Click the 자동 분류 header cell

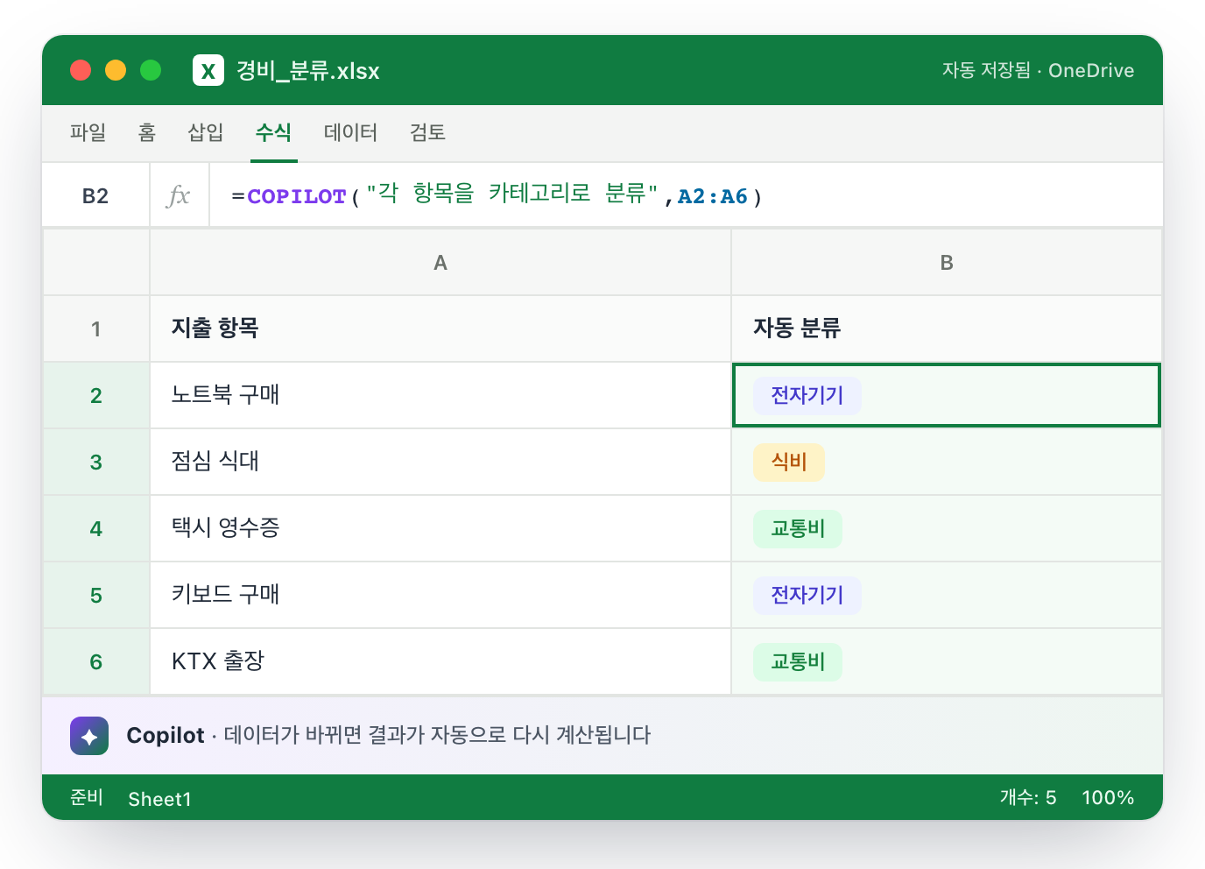click(x=947, y=329)
